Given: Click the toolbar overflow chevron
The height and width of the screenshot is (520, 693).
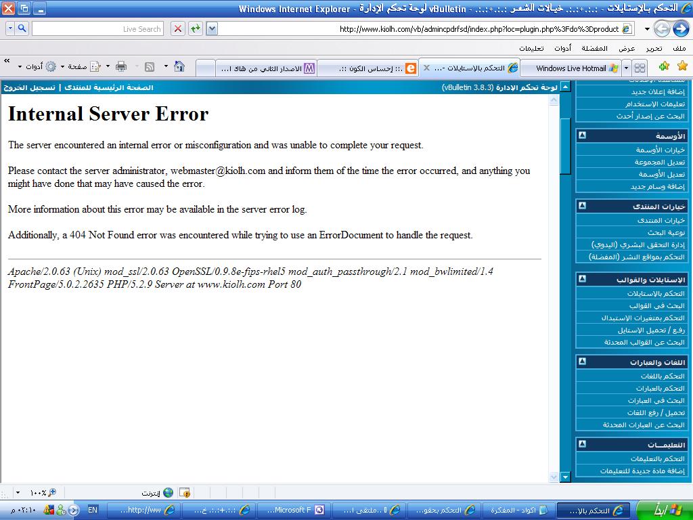Looking at the screenshot, I should [7, 60].
